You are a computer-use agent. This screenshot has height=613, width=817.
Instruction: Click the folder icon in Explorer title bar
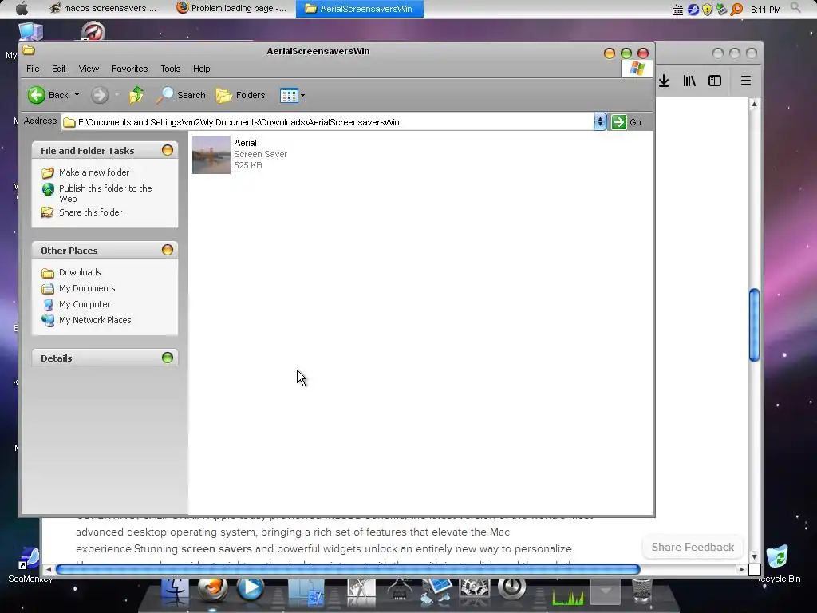point(29,50)
